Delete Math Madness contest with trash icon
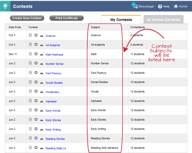This screenshot has width=192, height=153. pos(30,54)
